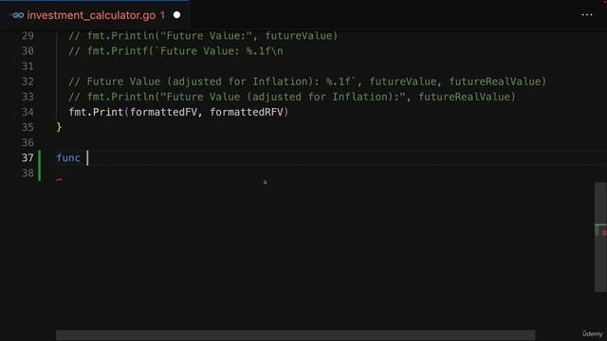Click line number 38 in gutter
Viewport: 607px width, 341px height.
tap(28, 173)
